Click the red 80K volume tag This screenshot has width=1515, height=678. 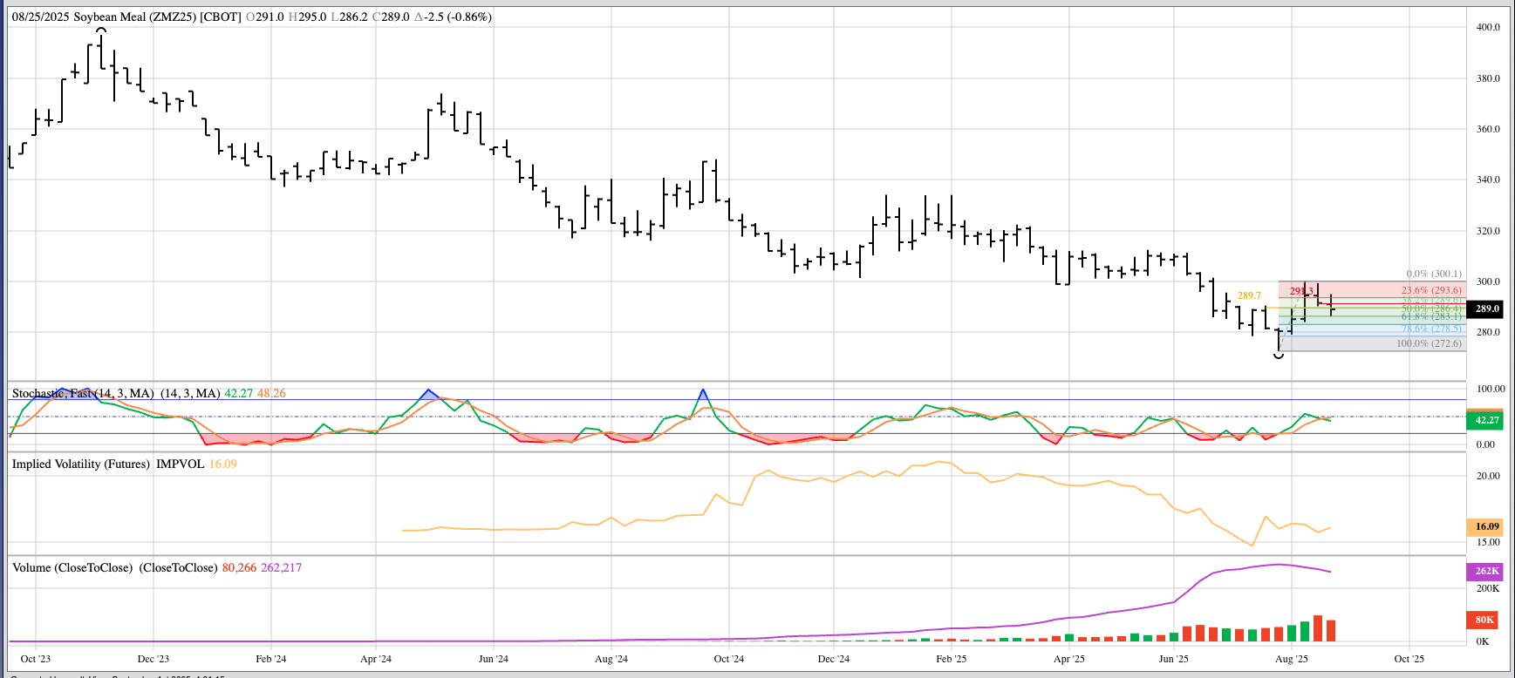(1484, 620)
